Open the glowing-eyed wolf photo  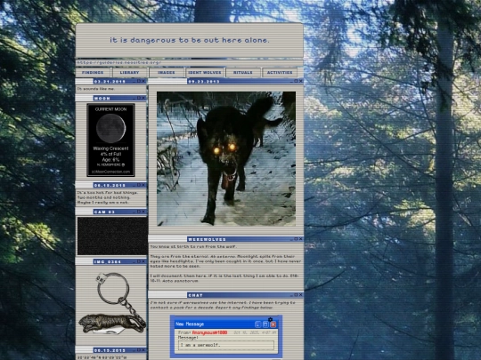click(226, 159)
